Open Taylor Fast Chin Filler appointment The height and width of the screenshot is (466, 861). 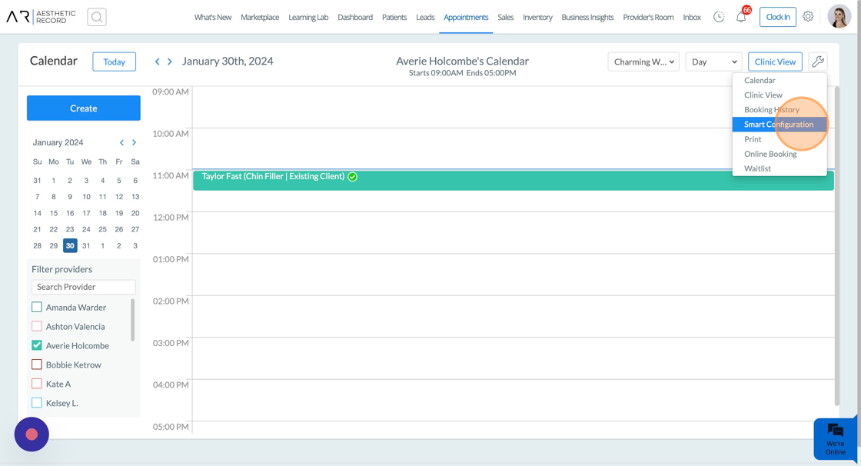514,180
